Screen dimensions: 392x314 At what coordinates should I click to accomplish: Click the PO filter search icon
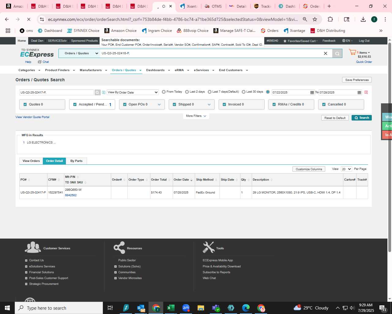[x=97, y=92]
